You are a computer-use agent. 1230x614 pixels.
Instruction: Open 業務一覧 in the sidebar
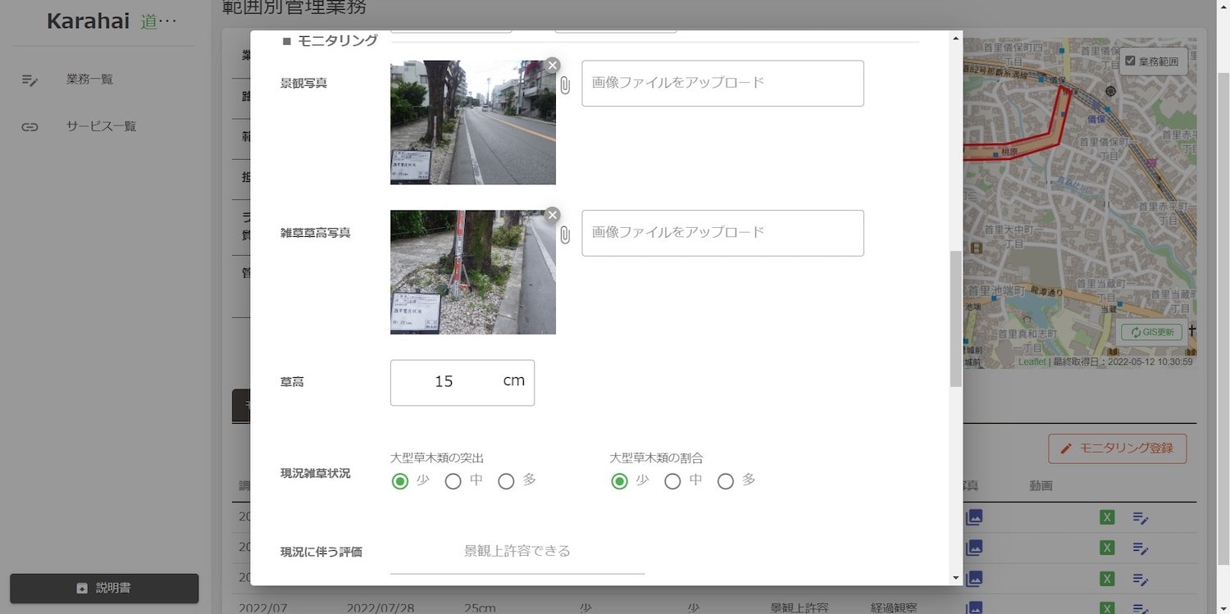click(x=89, y=80)
